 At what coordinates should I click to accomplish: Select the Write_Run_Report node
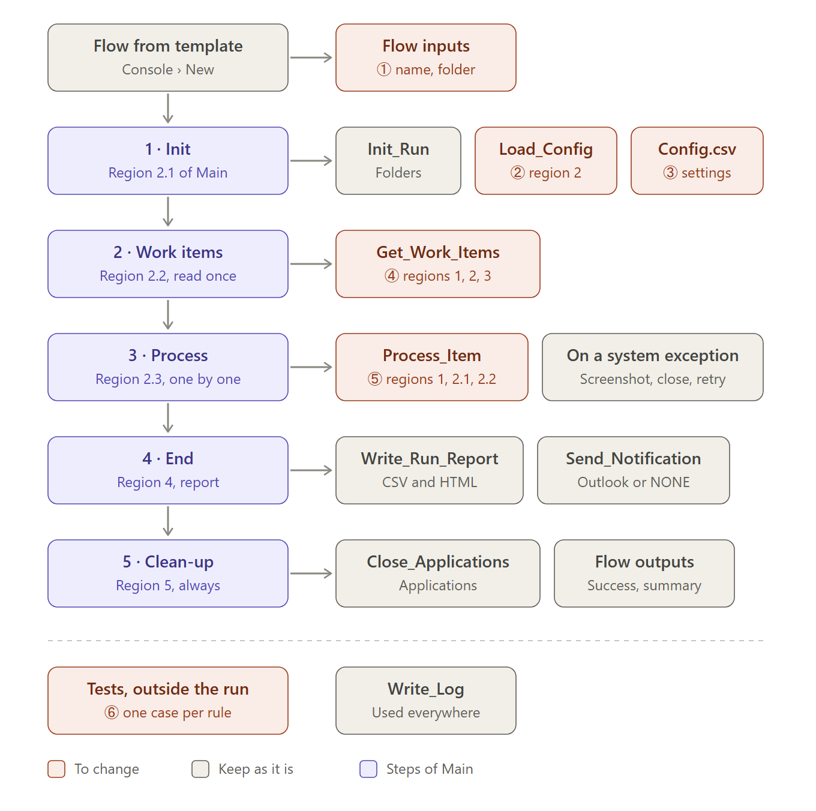click(x=430, y=470)
